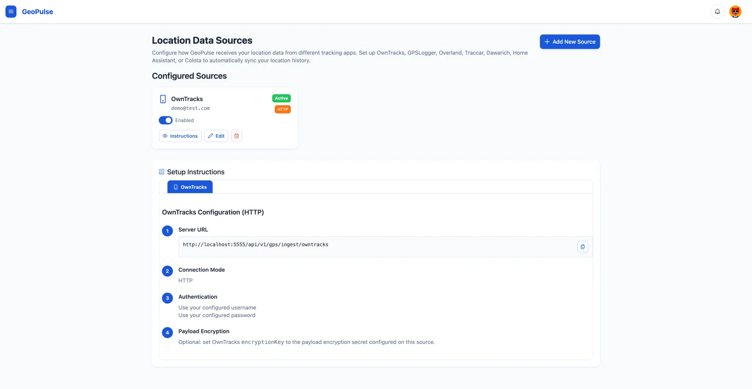
Task: Click the Enabled label text
Action: coord(184,120)
